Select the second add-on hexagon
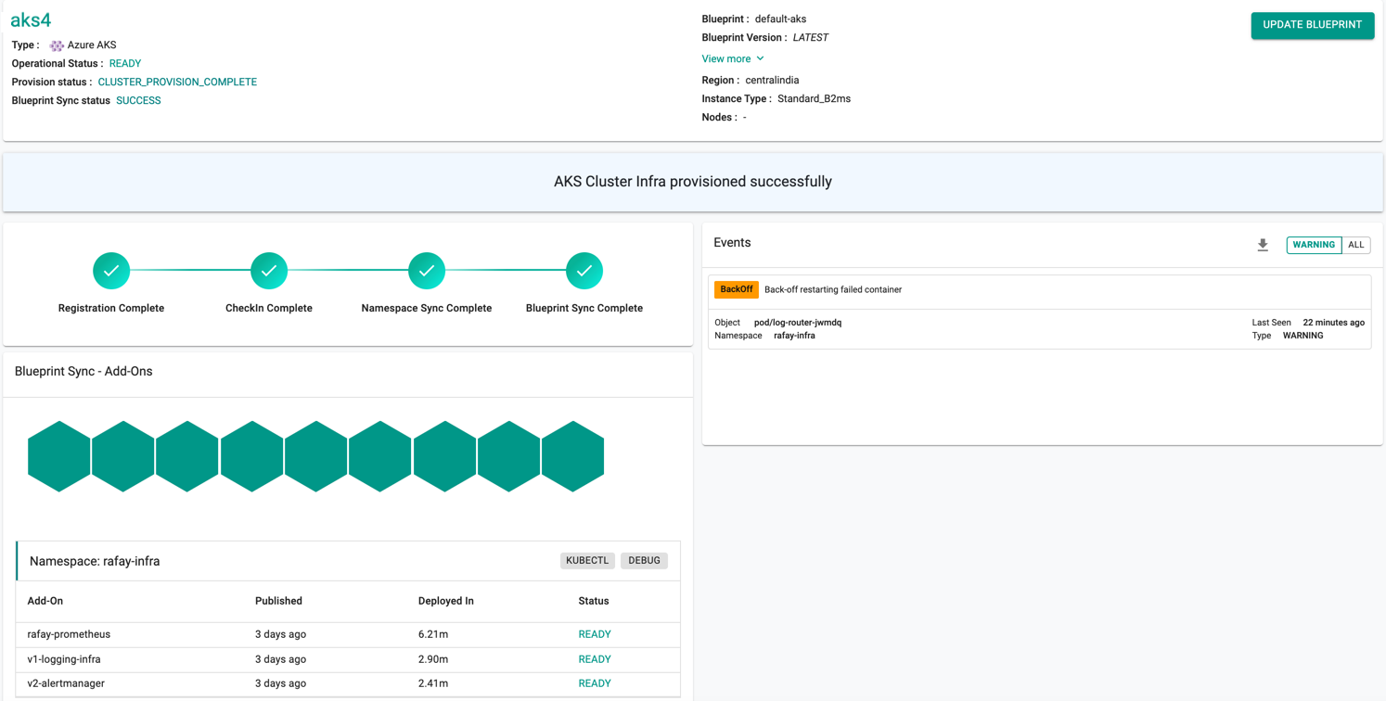This screenshot has width=1386, height=701. pyautogui.click(x=123, y=456)
